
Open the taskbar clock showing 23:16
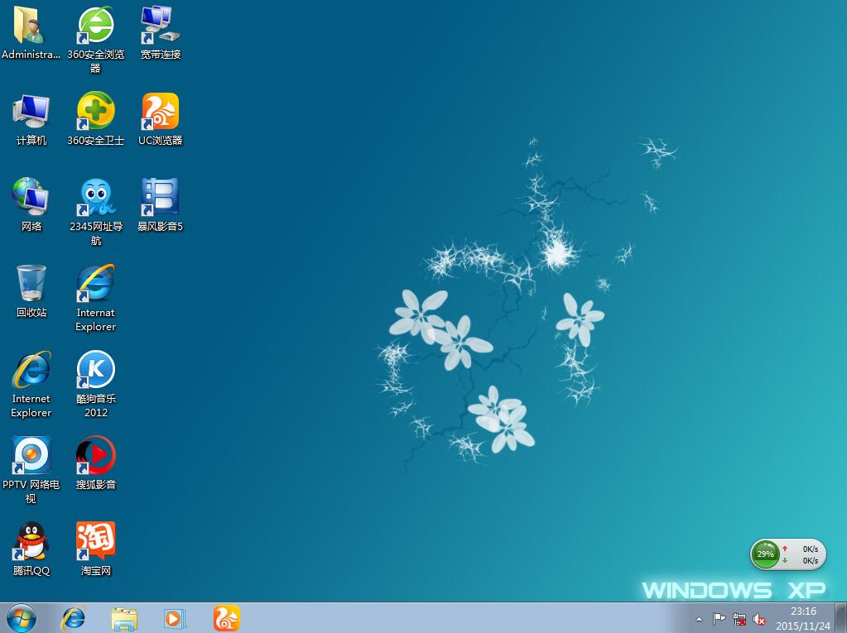click(803, 618)
